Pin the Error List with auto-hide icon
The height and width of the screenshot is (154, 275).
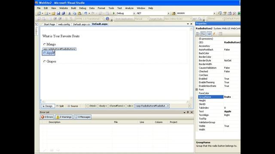pos(188,112)
